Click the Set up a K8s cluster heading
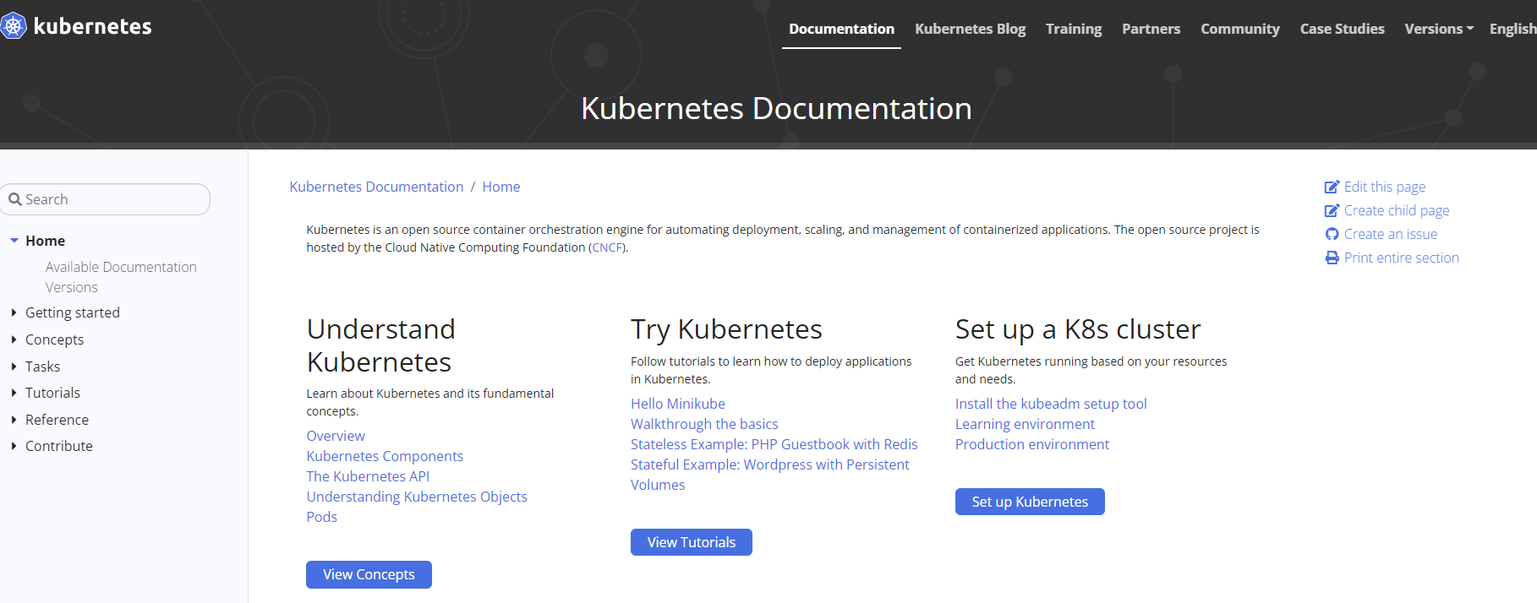 (x=1078, y=329)
